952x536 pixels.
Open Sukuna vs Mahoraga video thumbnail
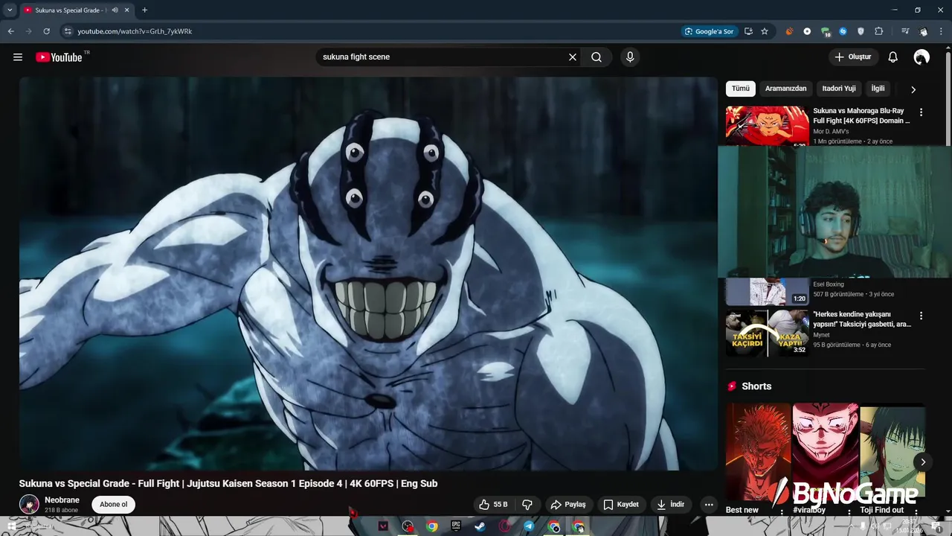[x=767, y=126]
